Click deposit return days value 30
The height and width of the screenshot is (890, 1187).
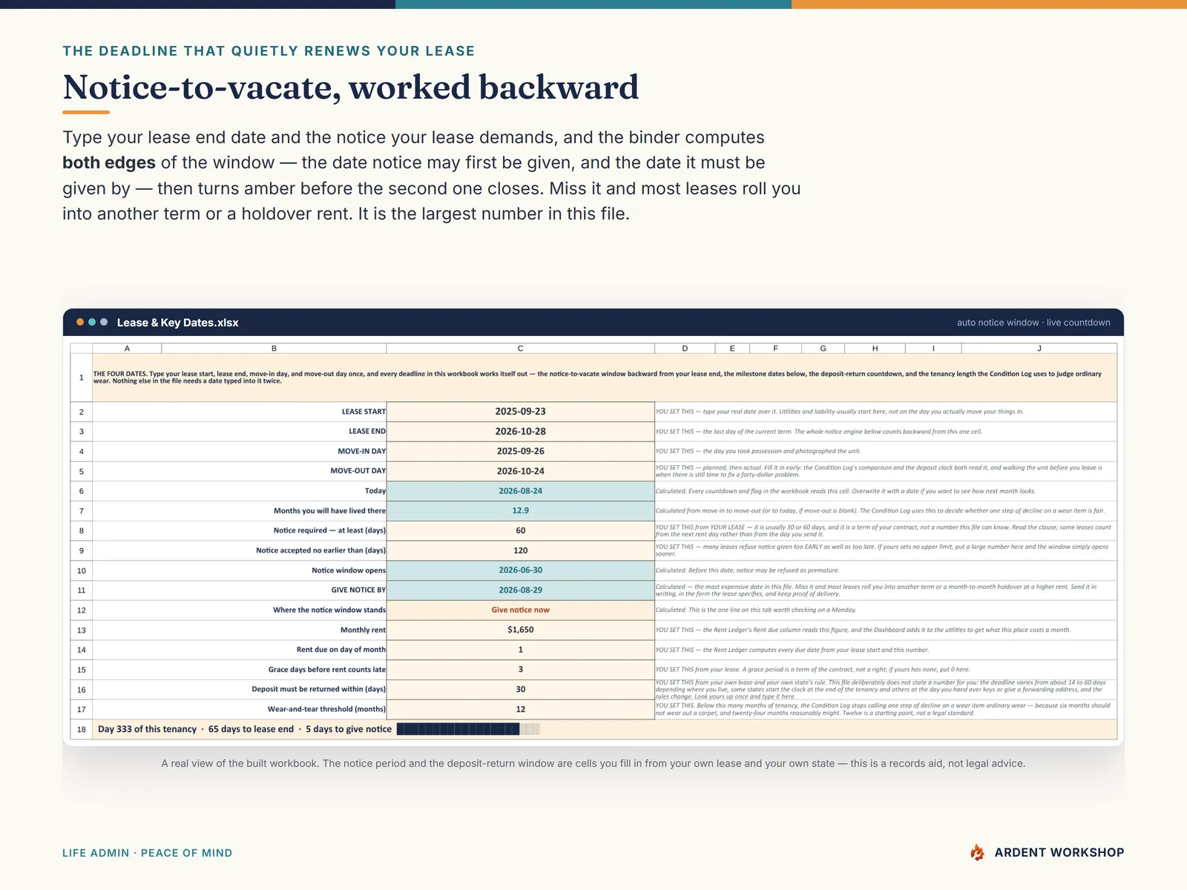tap(520, 690)
